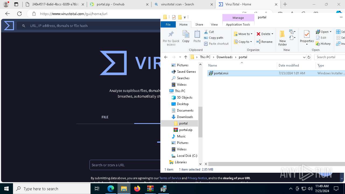Switch to the Share ribbon tab
The height and width of the screenshot is (194, 345).
click(x=199, y=25)
